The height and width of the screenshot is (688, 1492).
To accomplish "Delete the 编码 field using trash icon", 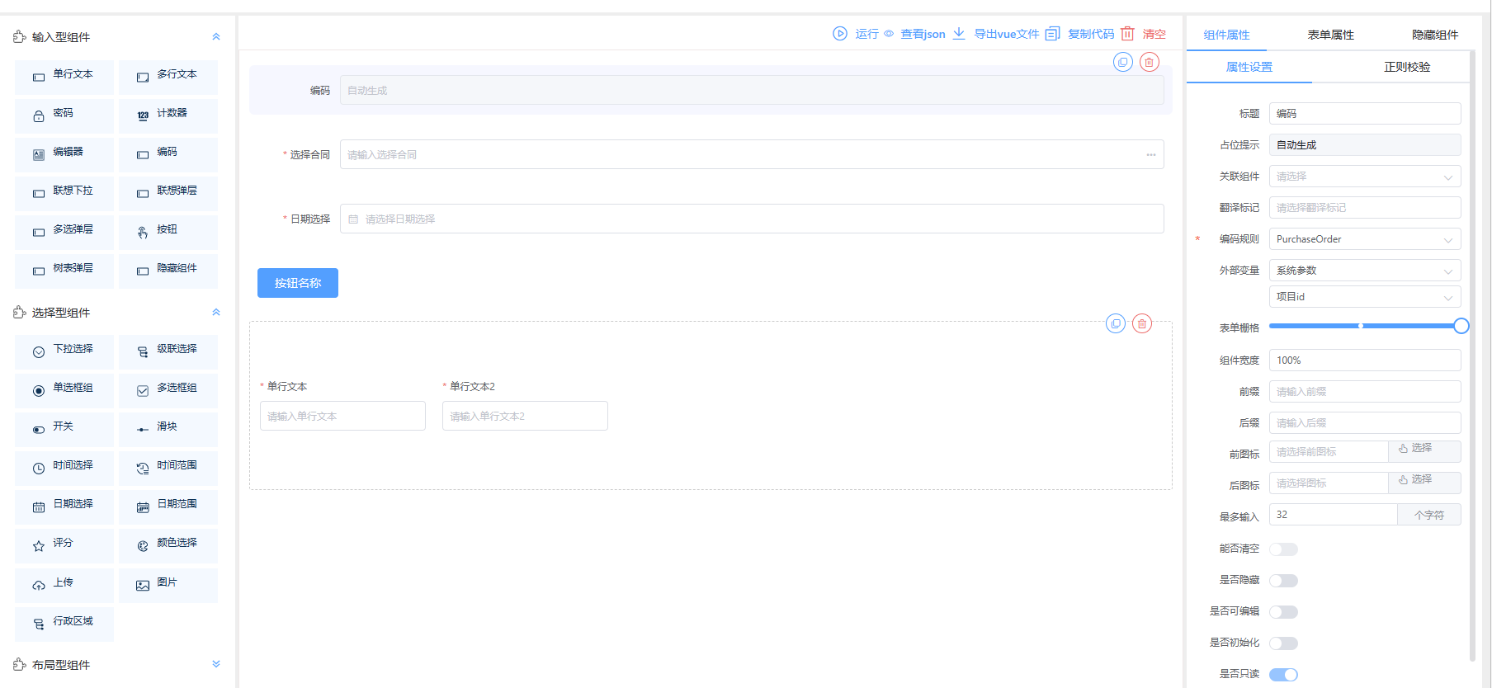I will click(x=1149, y=62).
